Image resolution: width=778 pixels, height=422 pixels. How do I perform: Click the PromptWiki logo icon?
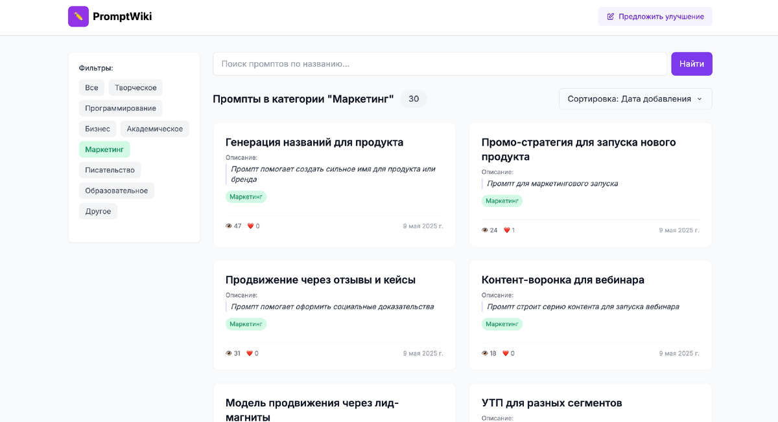[x=78, y=16]
